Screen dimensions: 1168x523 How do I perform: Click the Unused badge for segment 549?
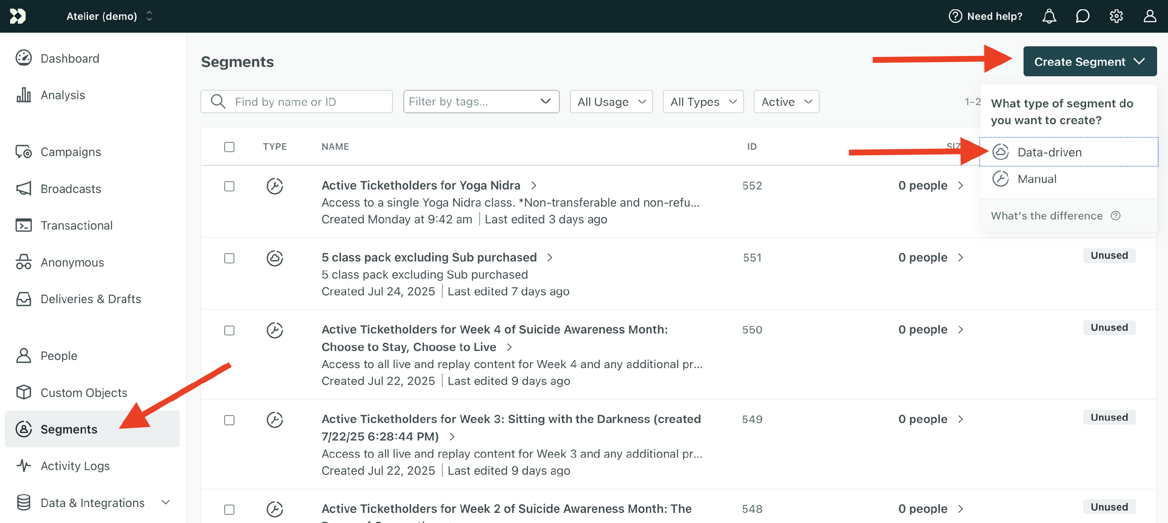click(1109, 417)
